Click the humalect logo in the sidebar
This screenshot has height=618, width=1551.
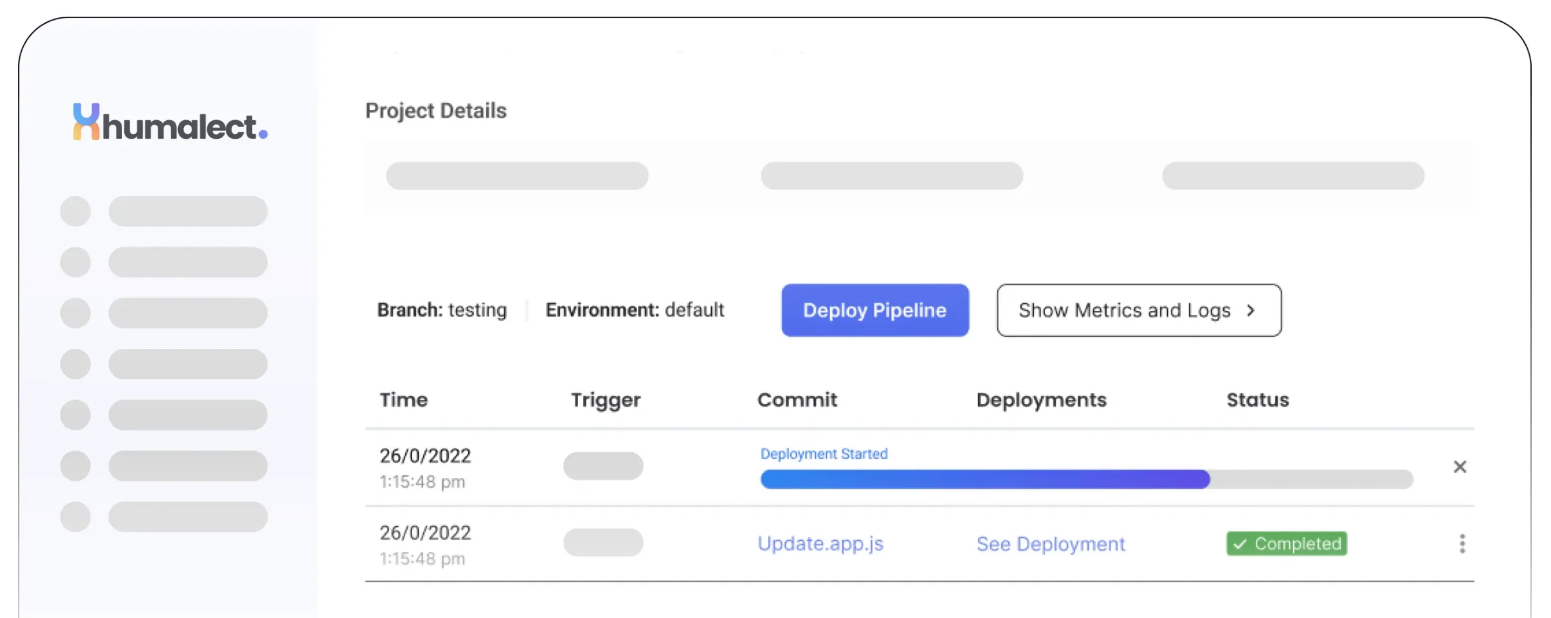click(170, 123)
